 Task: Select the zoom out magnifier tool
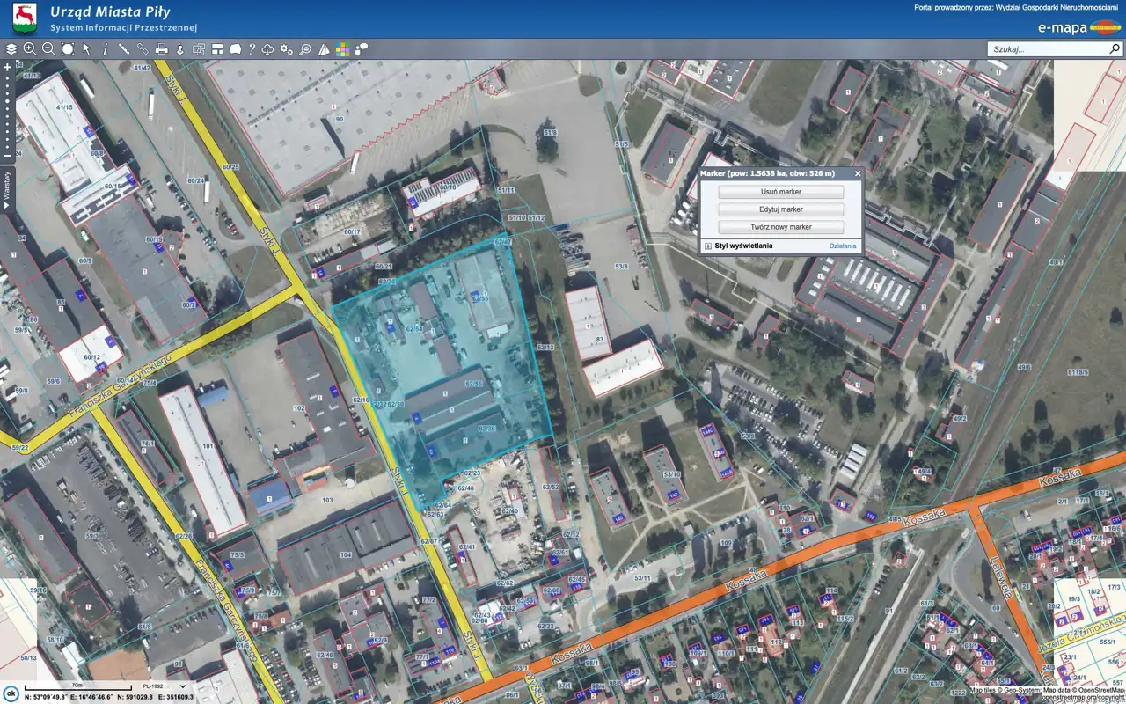48,49
